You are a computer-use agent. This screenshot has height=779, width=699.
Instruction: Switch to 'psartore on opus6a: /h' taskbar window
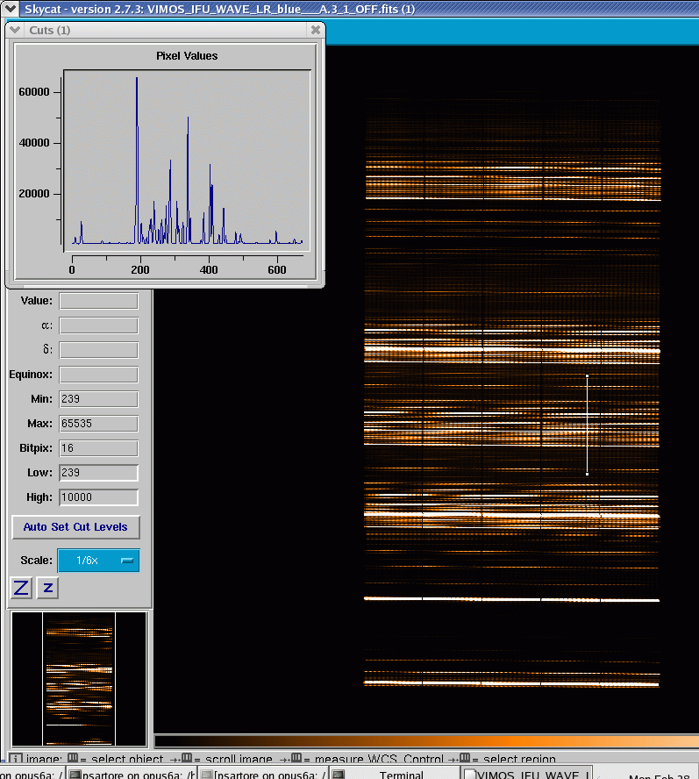click(132, 774)
